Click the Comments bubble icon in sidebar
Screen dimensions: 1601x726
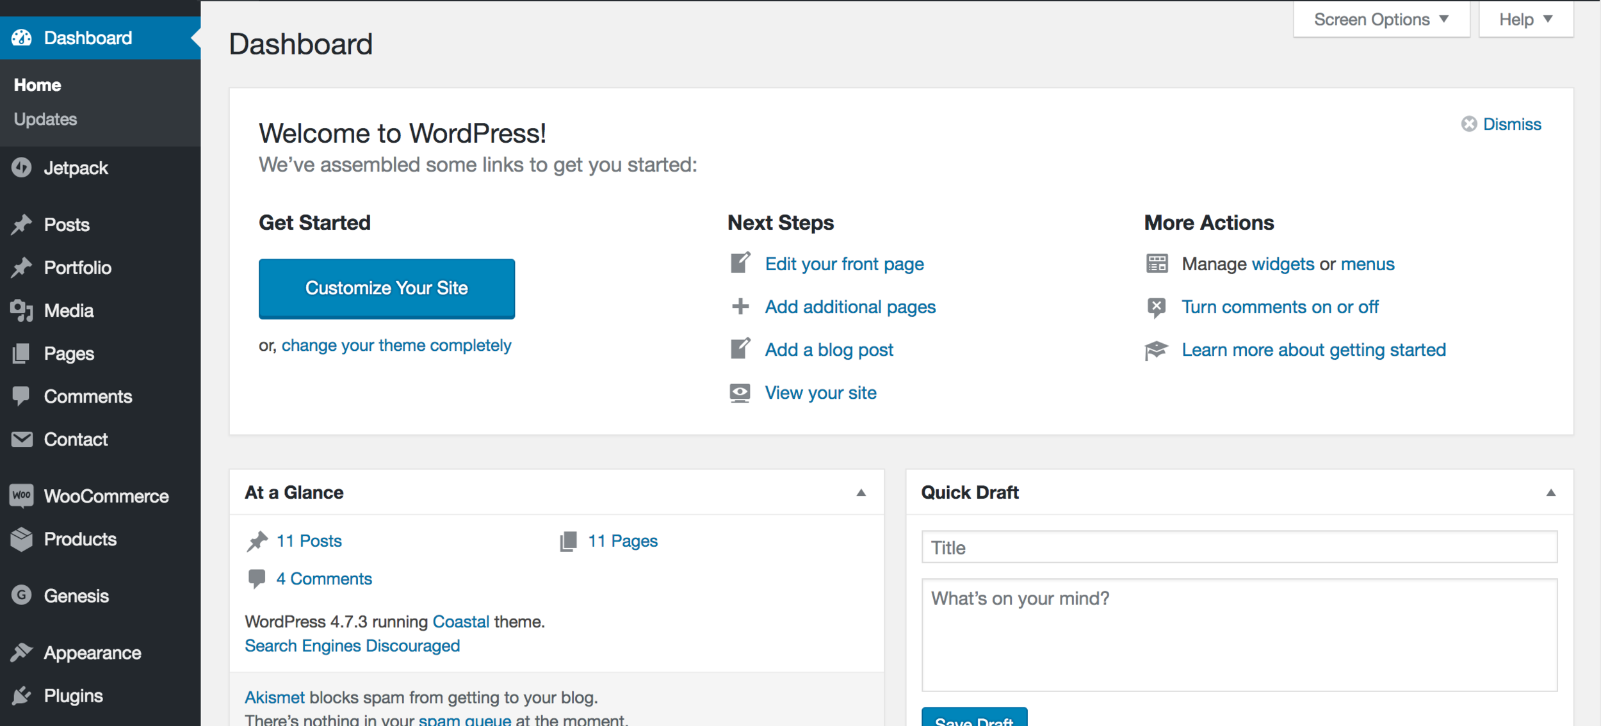point(22,396)
